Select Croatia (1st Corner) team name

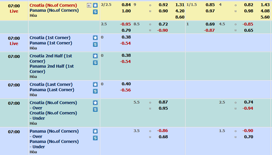coord(50,38)
